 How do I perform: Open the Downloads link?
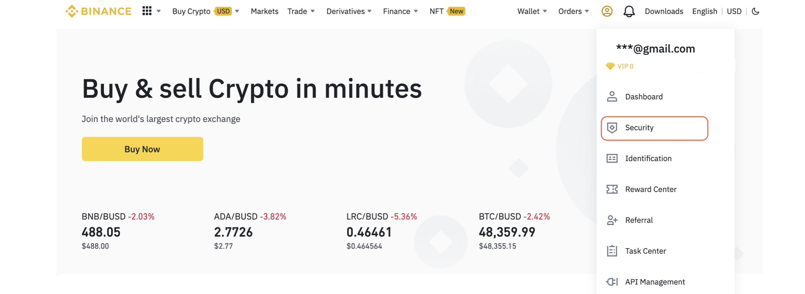tap(664, 11)
